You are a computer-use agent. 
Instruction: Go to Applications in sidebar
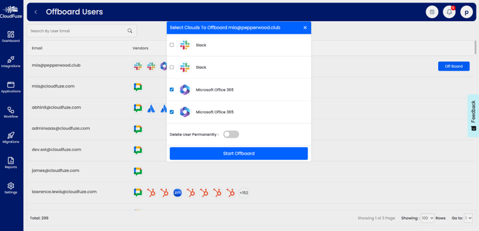tap(11, 86)
